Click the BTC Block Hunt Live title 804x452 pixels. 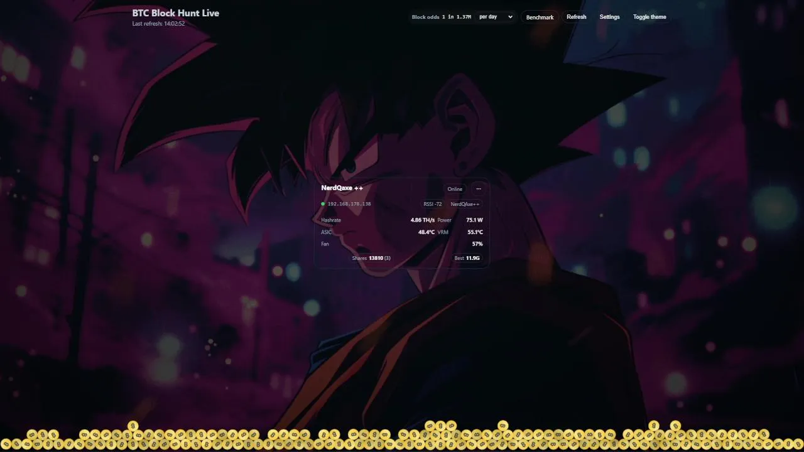pos(176,13)
